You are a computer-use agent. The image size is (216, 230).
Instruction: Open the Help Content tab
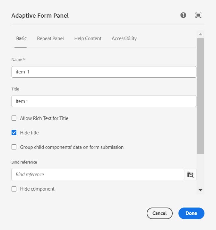(88, 38)
